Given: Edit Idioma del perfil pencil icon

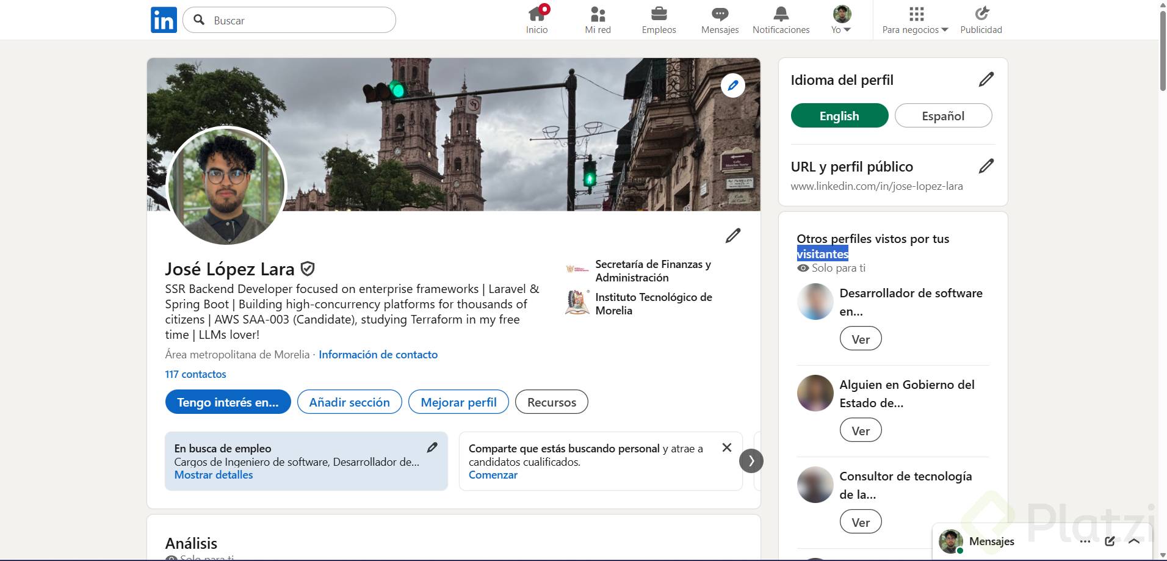Looking at the screenshot, I should (986, 79).
